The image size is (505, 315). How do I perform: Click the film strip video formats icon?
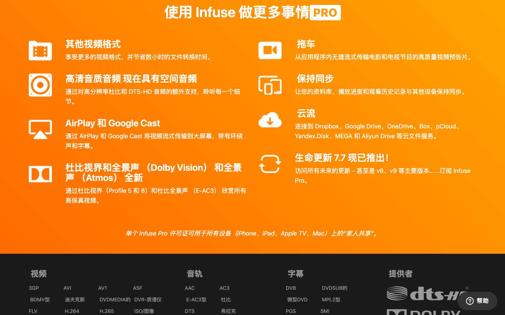[x=40, y=51]
